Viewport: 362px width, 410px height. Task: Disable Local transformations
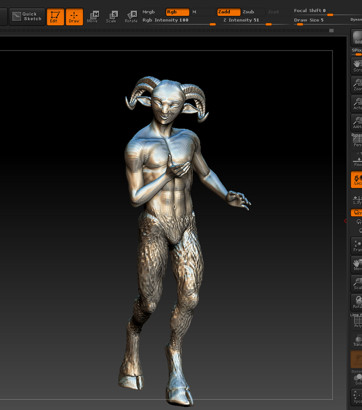tap(357, 179)
